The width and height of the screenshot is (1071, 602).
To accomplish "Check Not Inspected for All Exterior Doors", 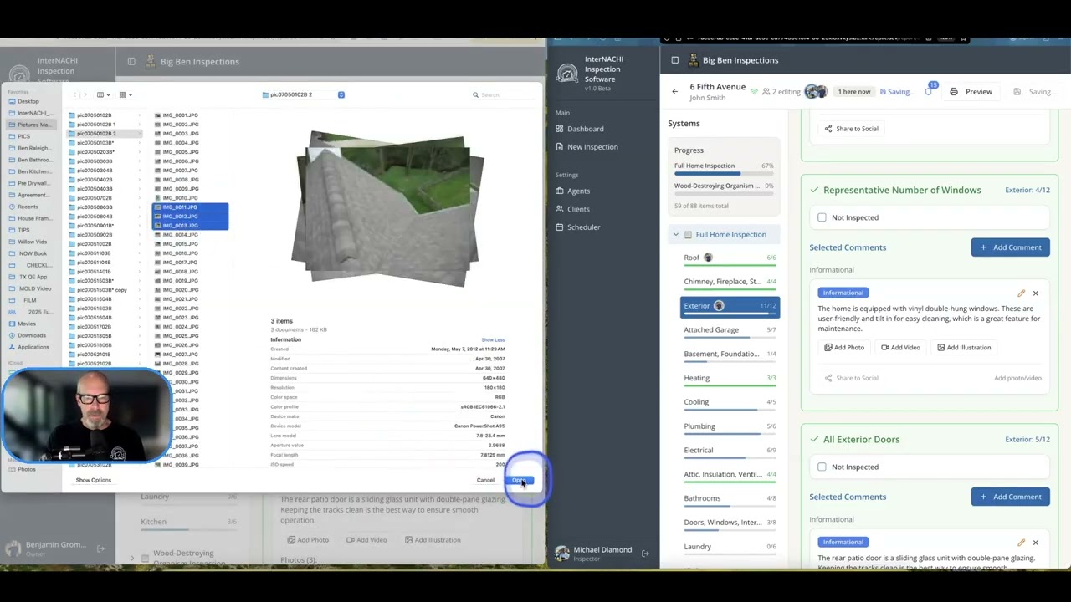I will (x=822, y=467).
